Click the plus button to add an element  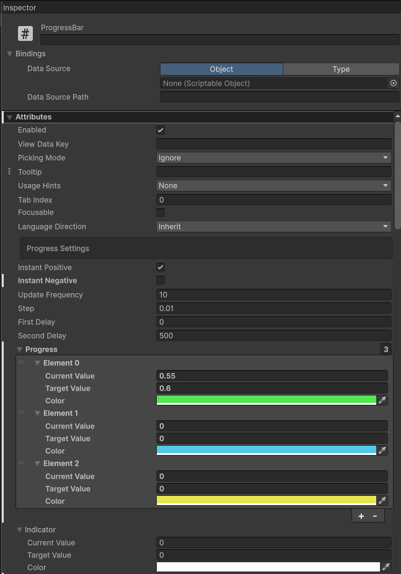[x=361, y=516]
